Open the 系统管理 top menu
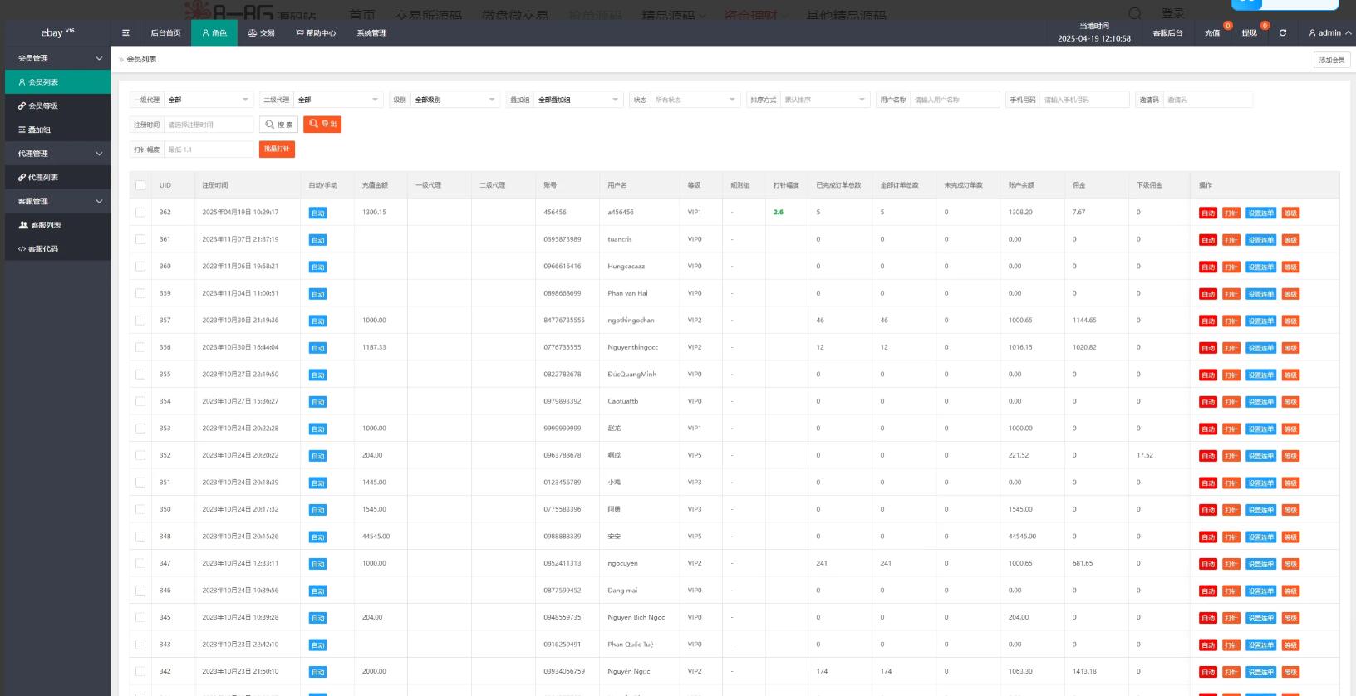 pos(371,33)
